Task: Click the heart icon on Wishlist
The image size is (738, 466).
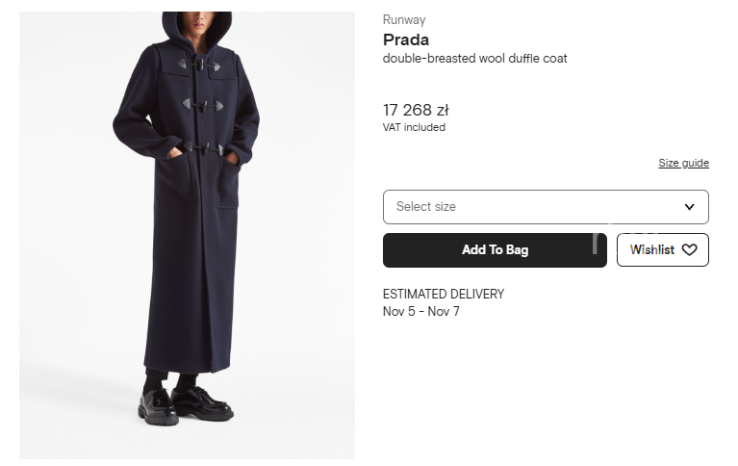Action: [x=689, y=249]
